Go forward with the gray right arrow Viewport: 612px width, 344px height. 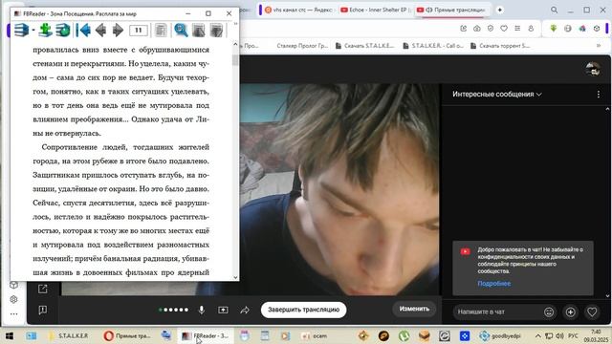point(118,30)
